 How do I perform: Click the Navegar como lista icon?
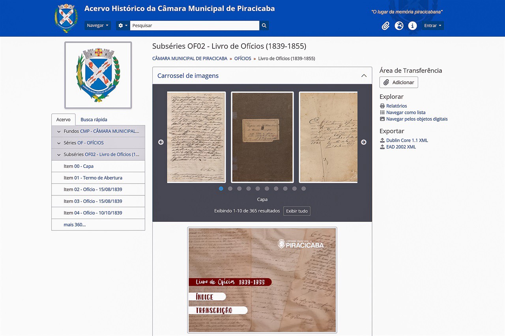click(x=382, y=112)
